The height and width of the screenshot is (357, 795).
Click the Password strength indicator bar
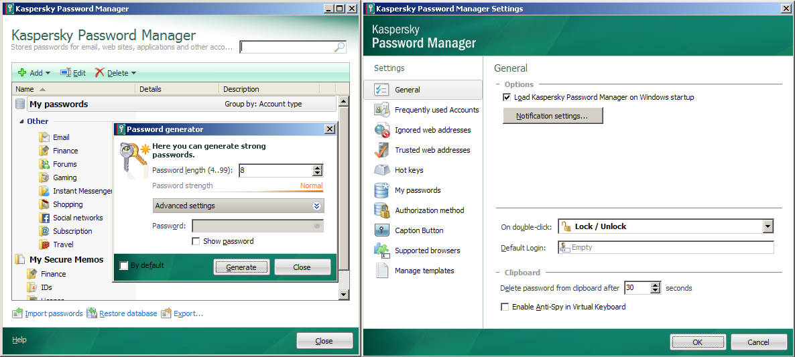(x=237, y=191)
